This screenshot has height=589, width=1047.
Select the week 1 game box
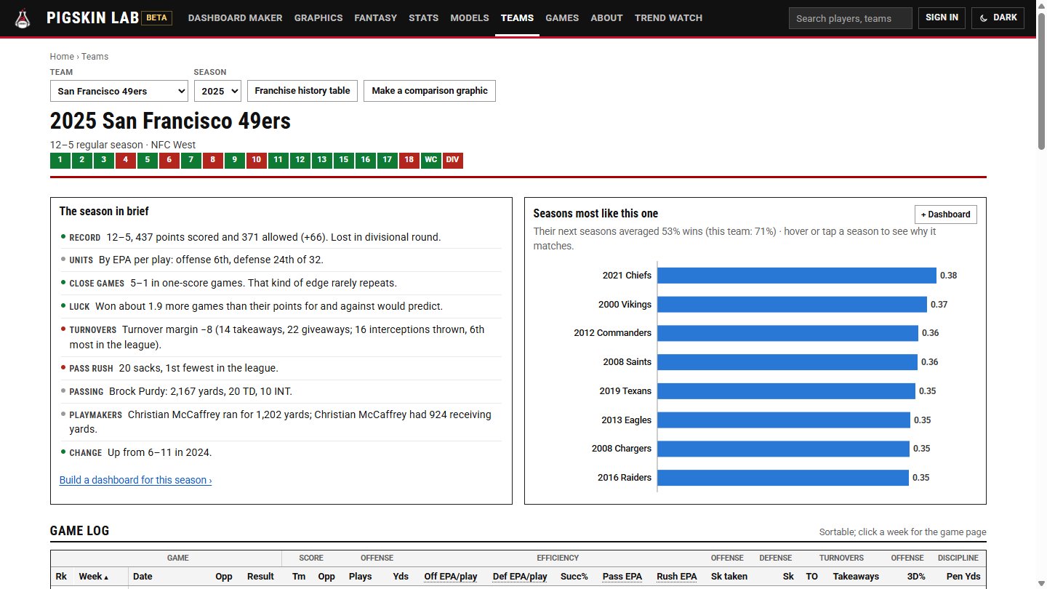click(60, 160)
